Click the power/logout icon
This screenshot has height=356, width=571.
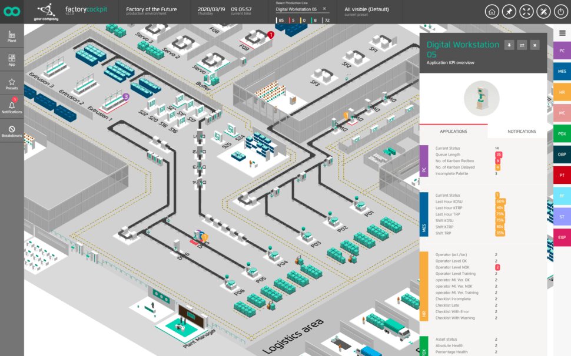pos(561,12)
